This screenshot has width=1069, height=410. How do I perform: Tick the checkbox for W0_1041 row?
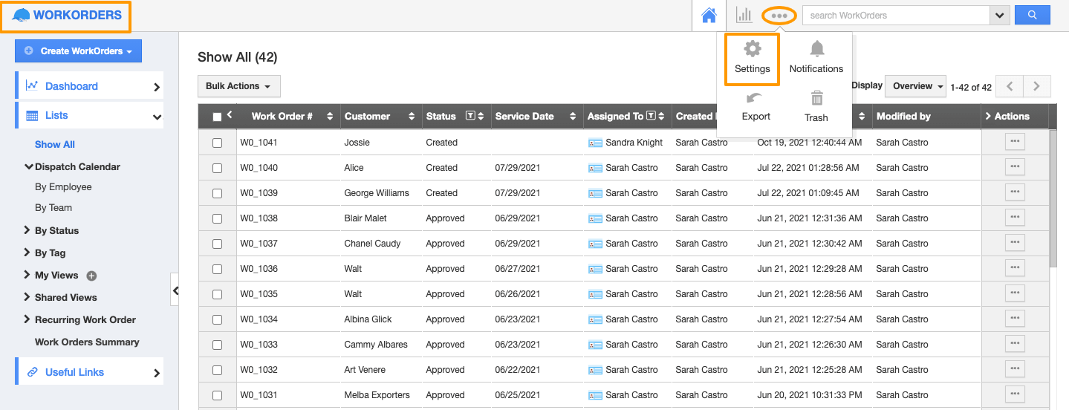tap(218, 143)
